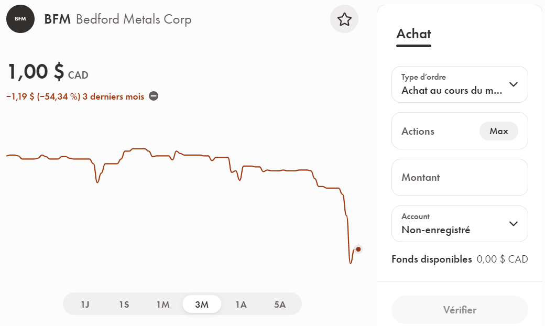This screenshot has width=545, height=326.
Task: Open the Type d'ordre dropdown
Action: tap(460, 84)
